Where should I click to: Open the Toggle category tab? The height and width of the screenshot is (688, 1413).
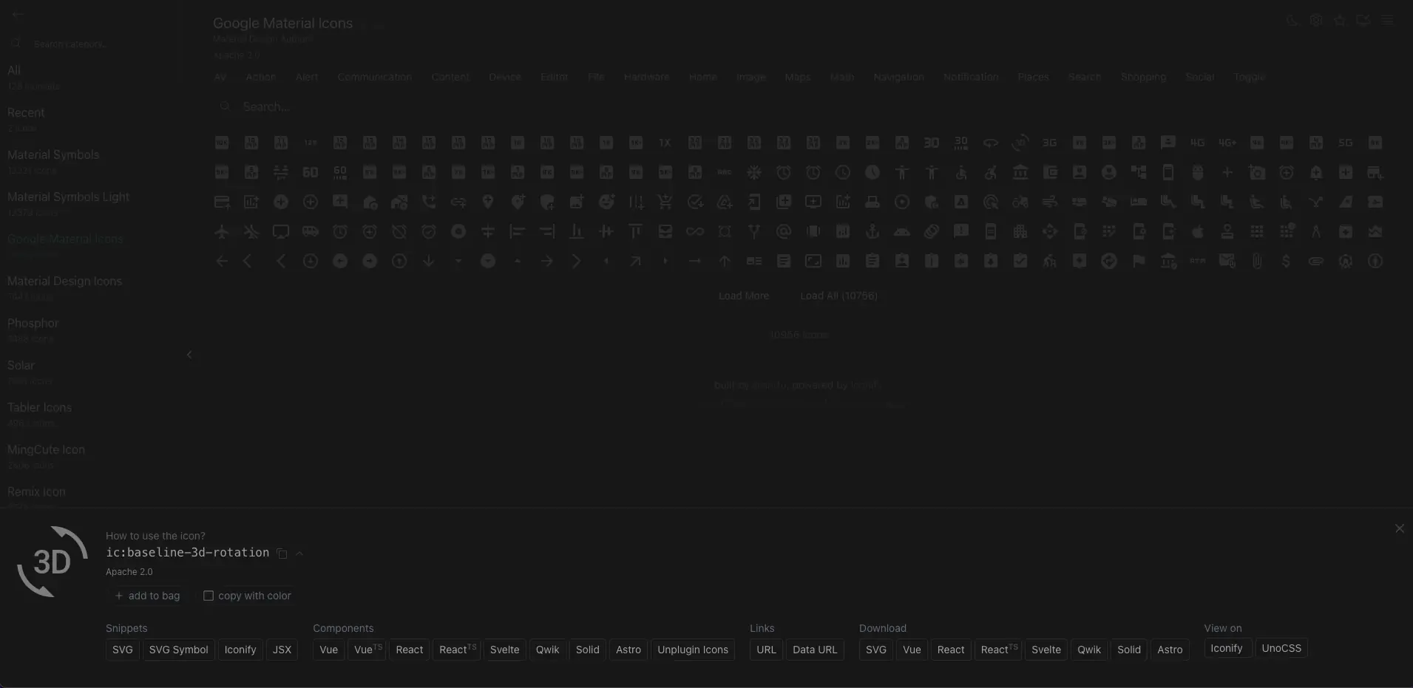[x=1249, y=77]
